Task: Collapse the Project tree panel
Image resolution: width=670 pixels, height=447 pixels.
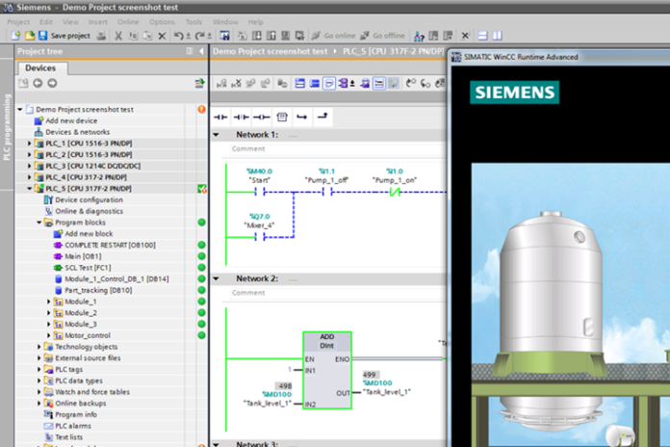Action: [200, 51]
